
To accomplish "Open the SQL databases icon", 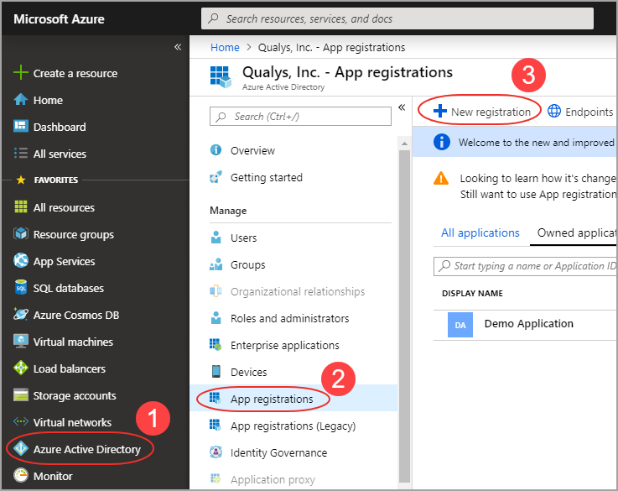I will coord(20,288).
